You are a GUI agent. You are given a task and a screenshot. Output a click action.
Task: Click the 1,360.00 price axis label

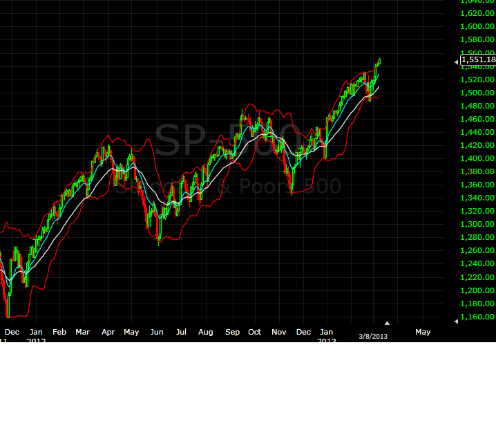pyautogui.click(x=477, y=185)
